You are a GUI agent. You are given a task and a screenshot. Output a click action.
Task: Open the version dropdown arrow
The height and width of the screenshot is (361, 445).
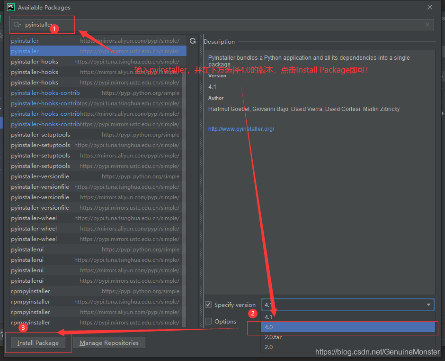428,305
